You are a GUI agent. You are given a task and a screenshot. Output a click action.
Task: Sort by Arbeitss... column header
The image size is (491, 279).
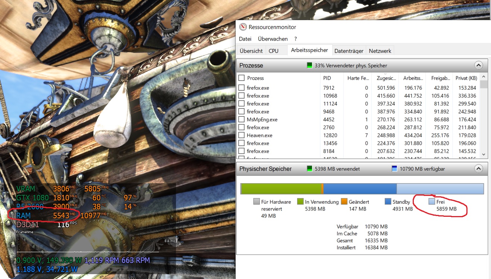pos(412,78)
